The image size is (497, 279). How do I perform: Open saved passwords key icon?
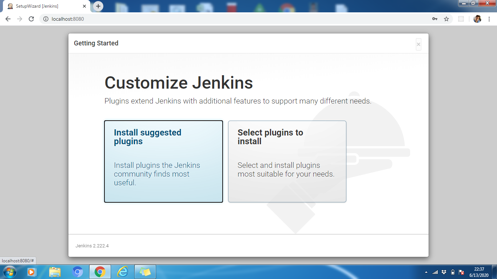coord(435,19)
